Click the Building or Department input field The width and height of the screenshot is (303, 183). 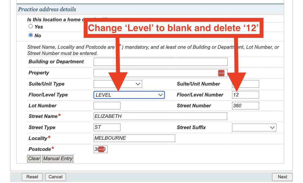point(160,61)
